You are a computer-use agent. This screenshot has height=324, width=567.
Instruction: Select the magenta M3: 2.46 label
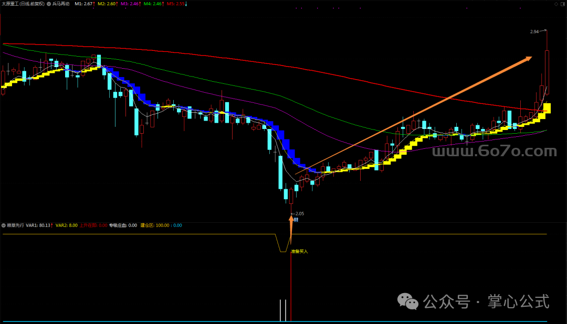[131, 4]
